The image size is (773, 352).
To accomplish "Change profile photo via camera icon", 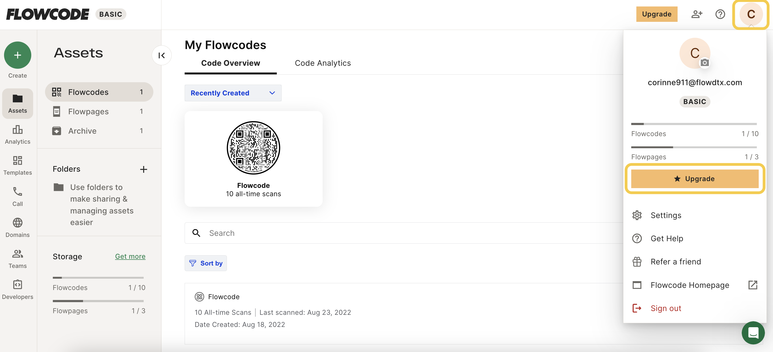I will pos(705,63).
